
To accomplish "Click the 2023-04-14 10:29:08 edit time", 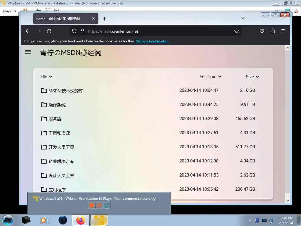I will [x=199, y=119].
